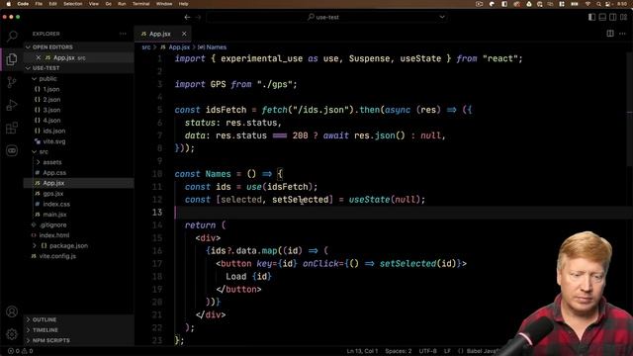Close App.jsx in the Open Editors list
This screenshot has width=633, height=356.
pyautogui.click(x=39, y=57)
